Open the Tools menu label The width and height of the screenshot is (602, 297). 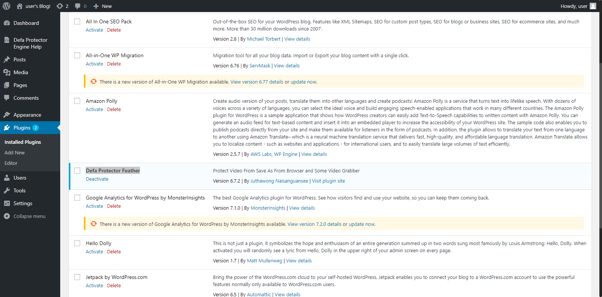[20, 190]
